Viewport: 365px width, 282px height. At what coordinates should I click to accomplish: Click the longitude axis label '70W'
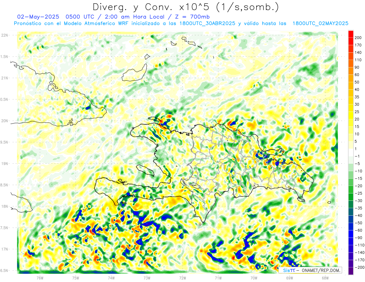pyautogui.click(x=254, y=278)
